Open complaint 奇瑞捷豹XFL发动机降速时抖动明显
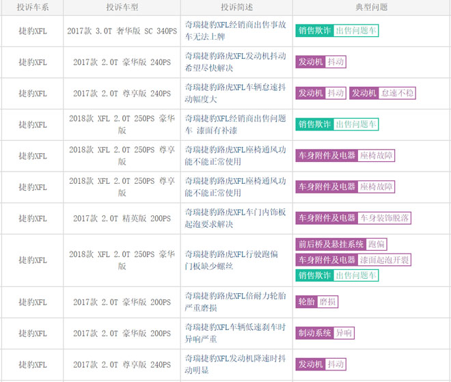The width and height of the screenshot is (451, 382). 235,364
